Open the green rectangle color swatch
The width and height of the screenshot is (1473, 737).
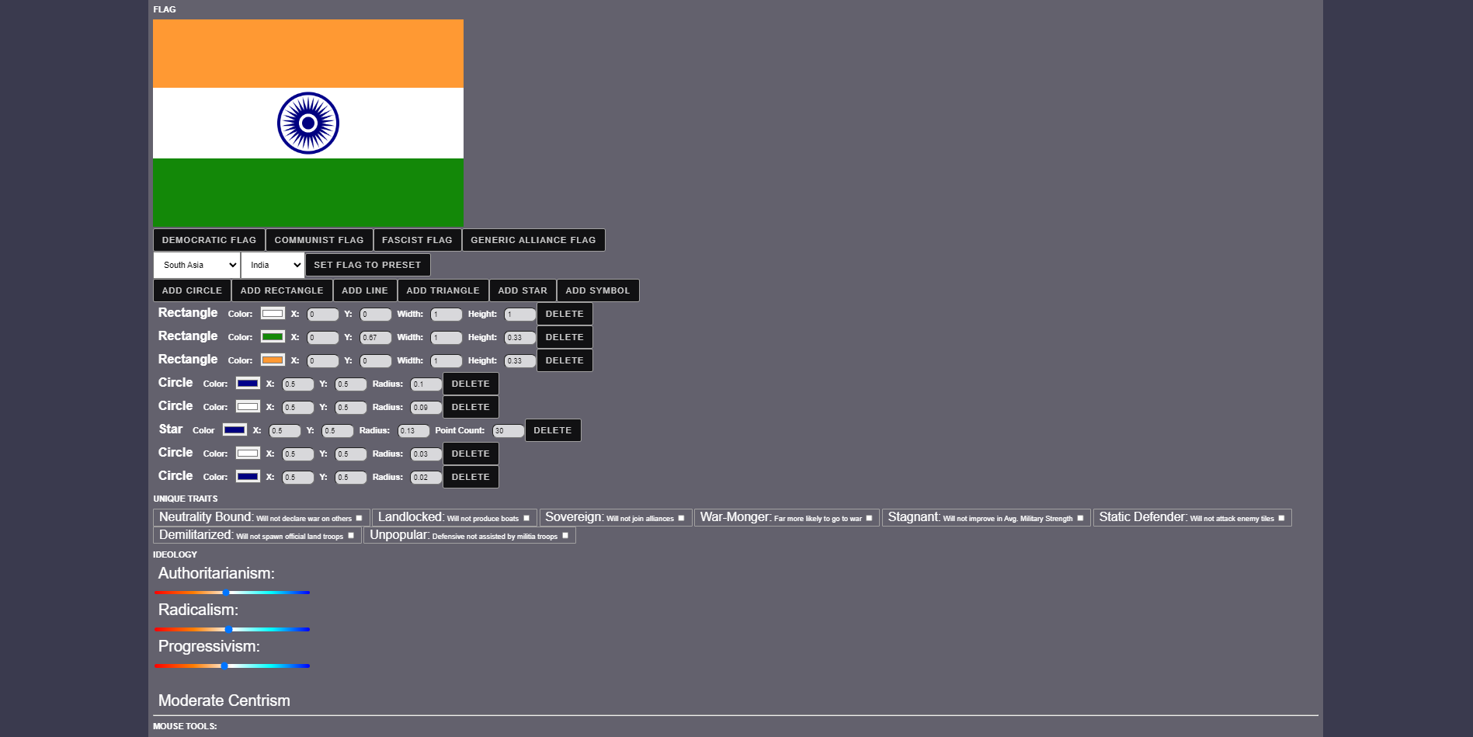tap(273, 337)
